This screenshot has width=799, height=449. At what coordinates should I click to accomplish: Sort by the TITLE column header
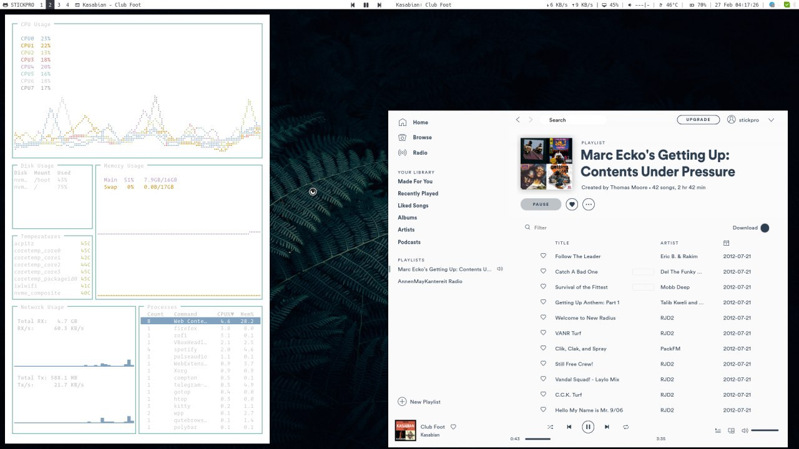pos(562,243)
